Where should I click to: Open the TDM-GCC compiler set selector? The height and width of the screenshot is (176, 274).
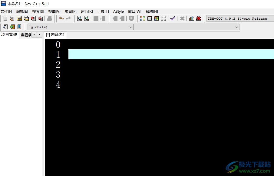(x=240, y=18)
